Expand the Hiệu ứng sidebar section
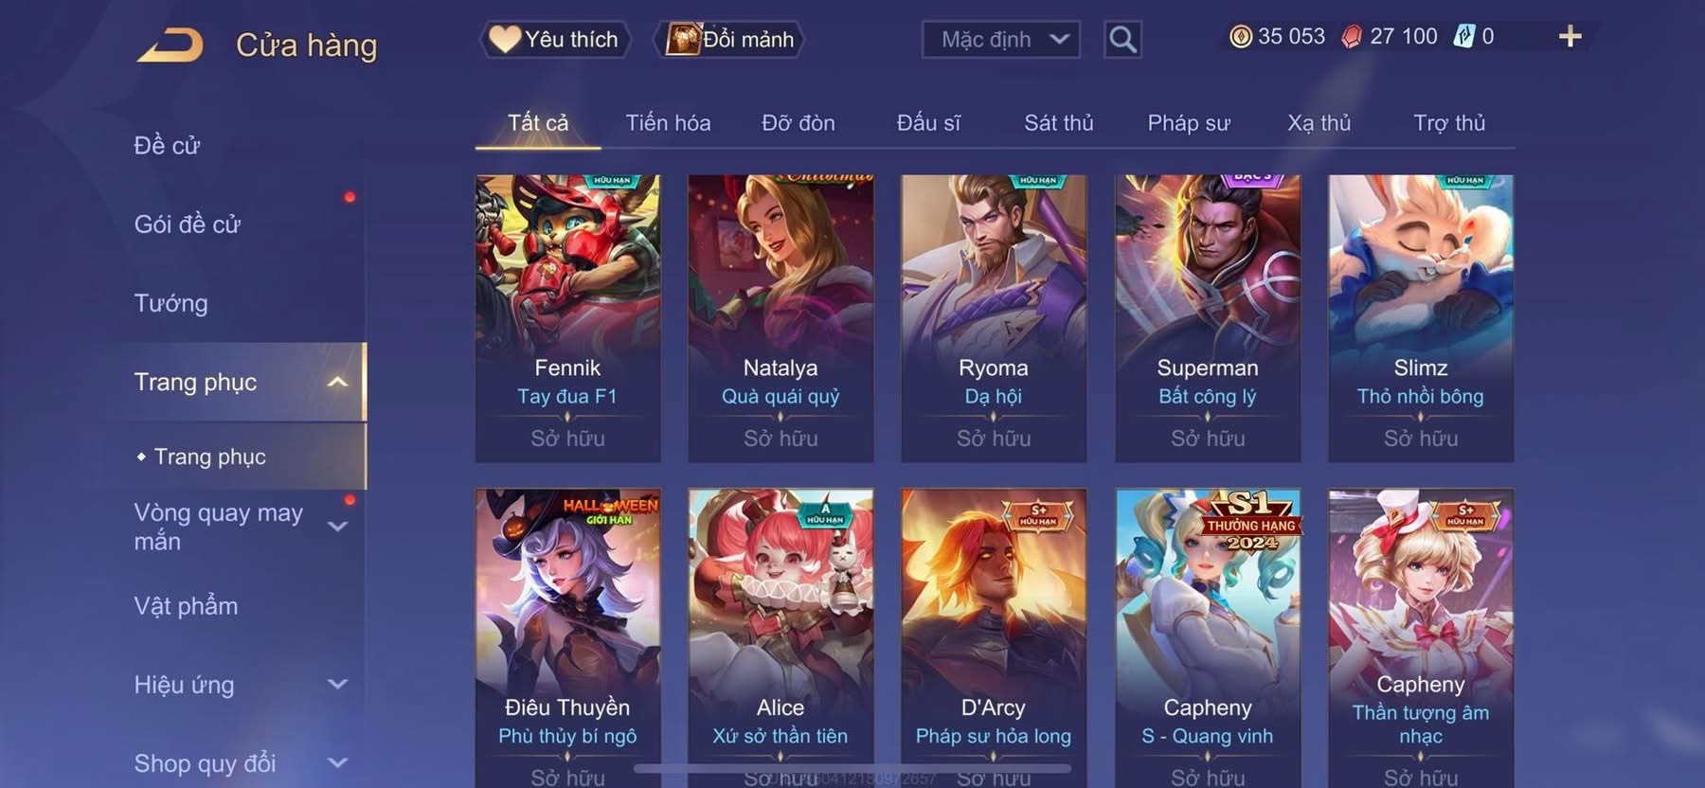The image size is (1705, 788). [337, 684]
